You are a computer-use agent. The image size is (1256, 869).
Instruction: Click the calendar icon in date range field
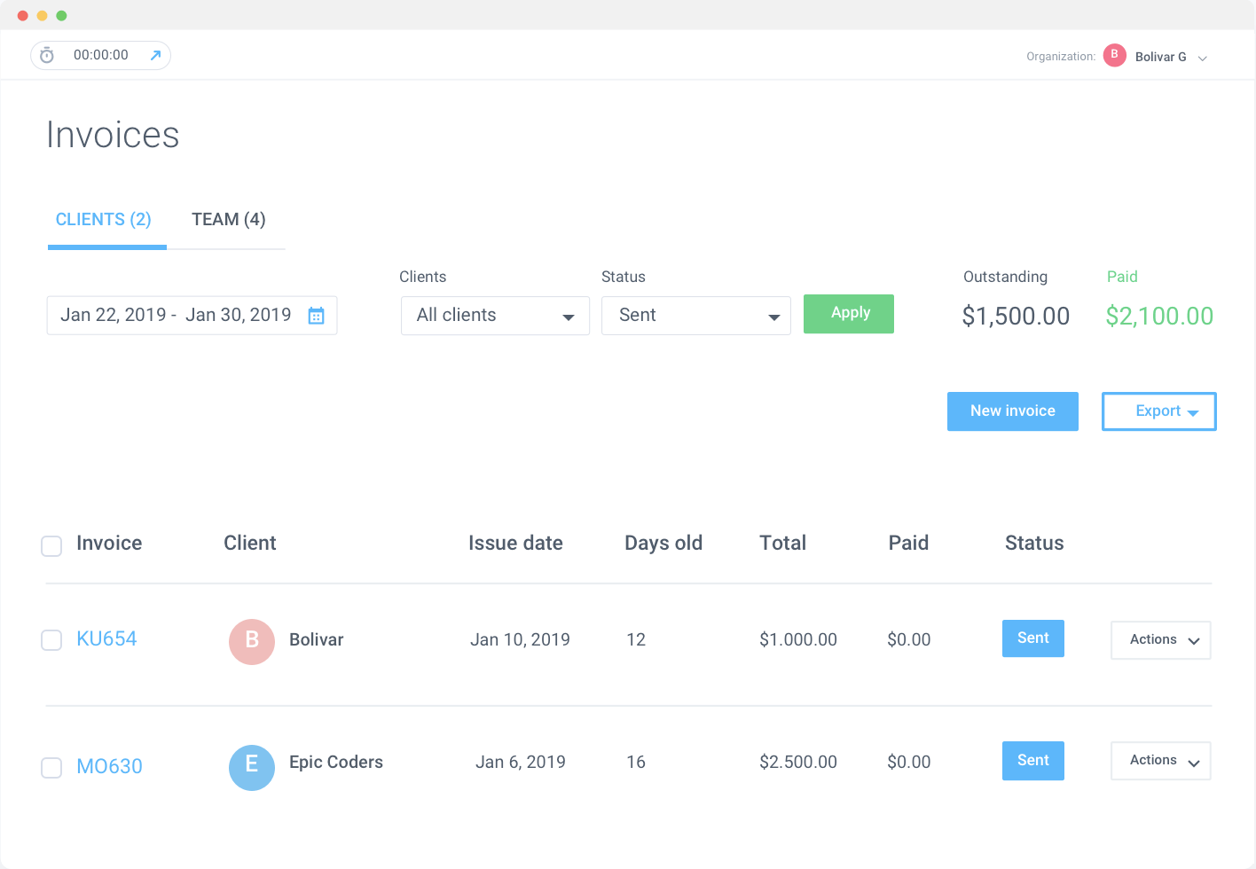click(316, 316)
